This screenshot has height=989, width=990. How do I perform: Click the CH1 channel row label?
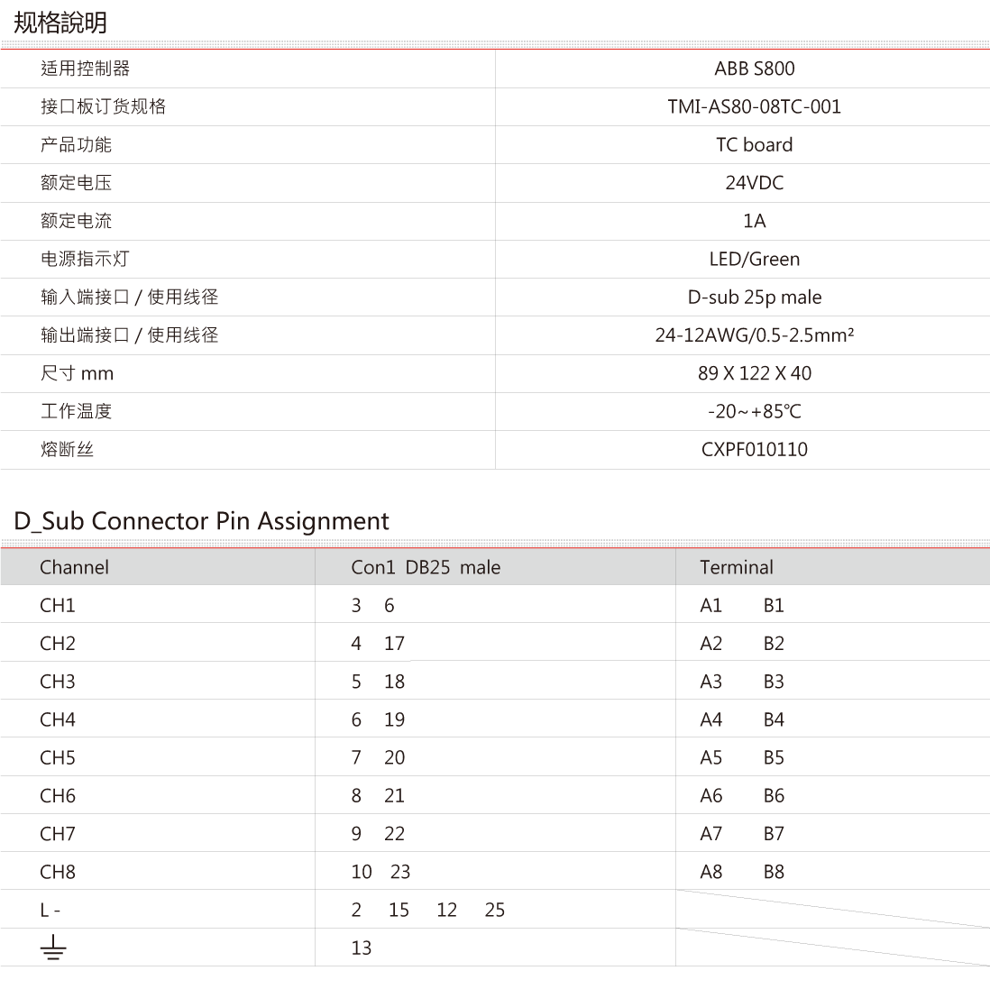point(57,605)
